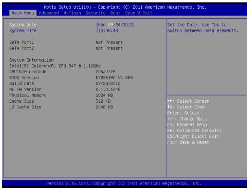247x188 pixels.
Task: Click the F1: General Help hint
Action: click(x=187, y=125)
